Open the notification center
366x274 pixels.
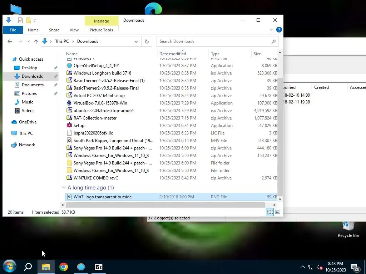pyautogui.click(x=356, y=268)
